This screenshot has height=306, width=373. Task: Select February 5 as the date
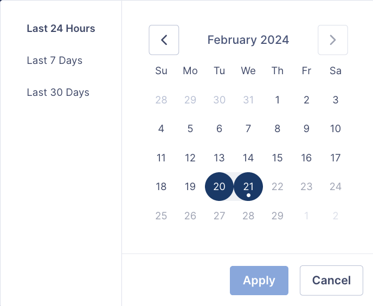tap(190, 129)
